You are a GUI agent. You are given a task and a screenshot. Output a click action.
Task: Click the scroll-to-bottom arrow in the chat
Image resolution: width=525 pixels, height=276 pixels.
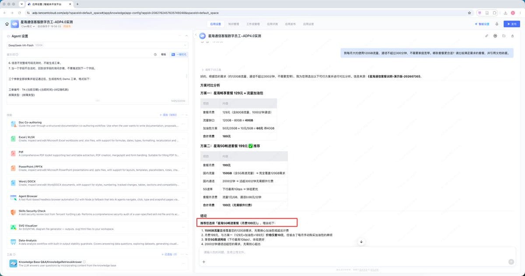361,242
